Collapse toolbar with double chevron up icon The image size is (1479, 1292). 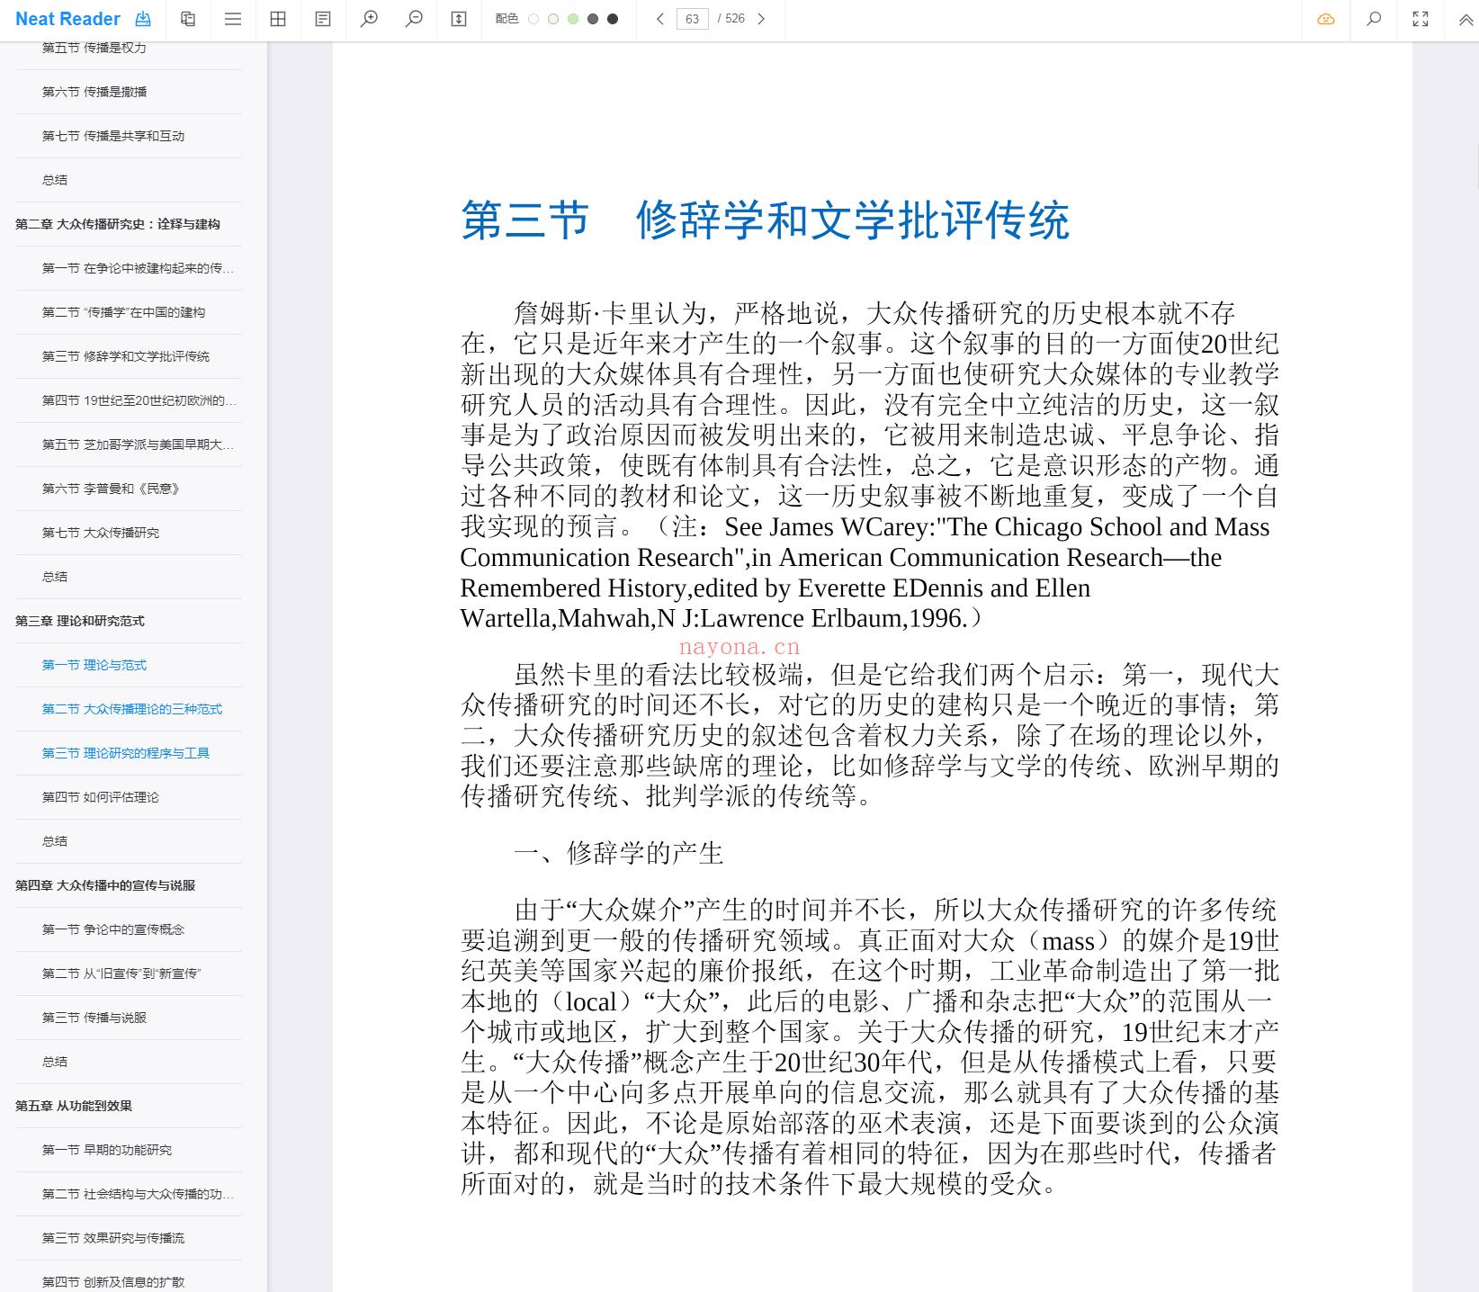pyautogui.click(x=1466, y=20)
